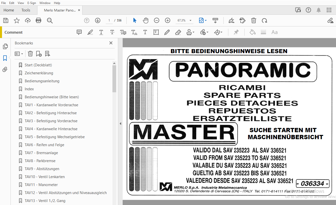Click the Fill & Sign pen icon
This screenshot has height=205, width=336.
point(232,20)
